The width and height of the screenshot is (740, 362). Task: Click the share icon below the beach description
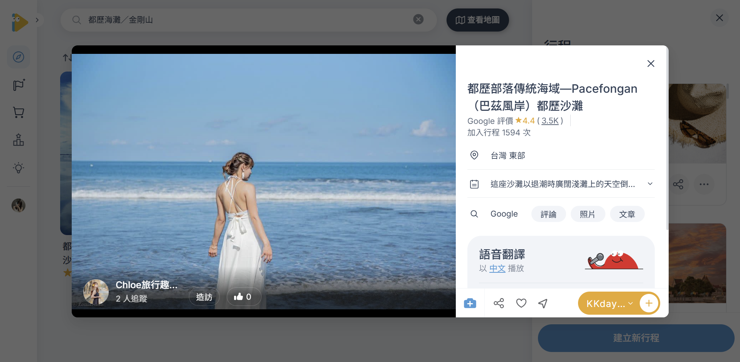(x=499, y=303)
